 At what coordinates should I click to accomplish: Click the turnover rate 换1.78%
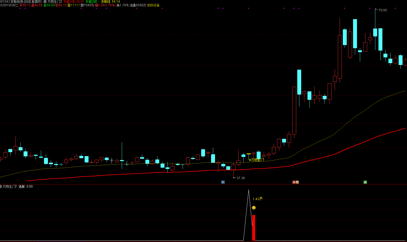123,5
